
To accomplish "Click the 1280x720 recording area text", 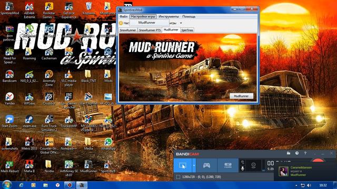I will tap(201, 177).
